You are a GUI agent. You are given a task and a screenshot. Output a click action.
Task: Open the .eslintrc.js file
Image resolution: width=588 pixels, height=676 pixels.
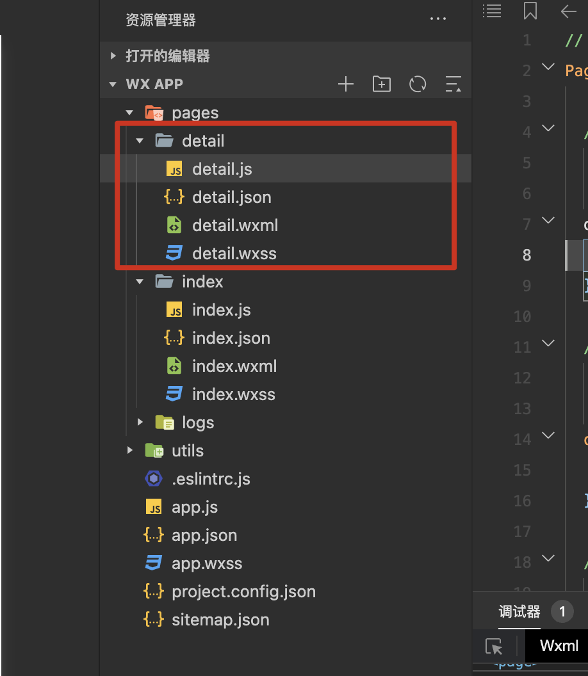point(211,479)
